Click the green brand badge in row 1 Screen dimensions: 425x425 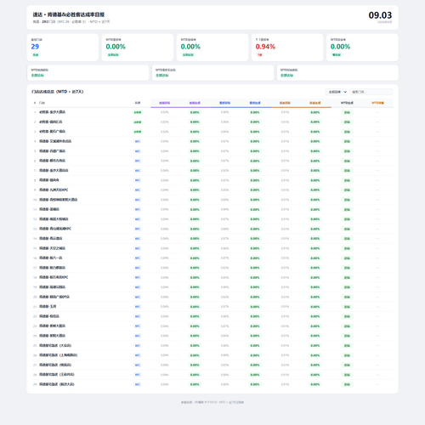[138, 112]
